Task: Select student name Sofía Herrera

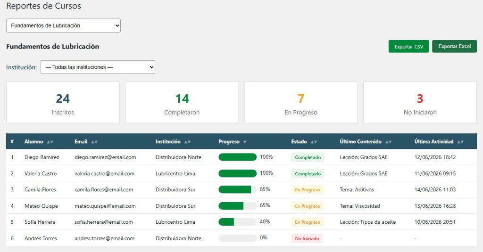Action: [x=40, y=222]
